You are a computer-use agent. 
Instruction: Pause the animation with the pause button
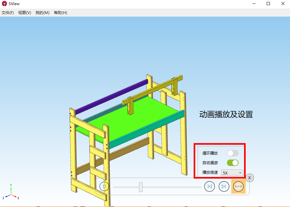tap(104, 186)
